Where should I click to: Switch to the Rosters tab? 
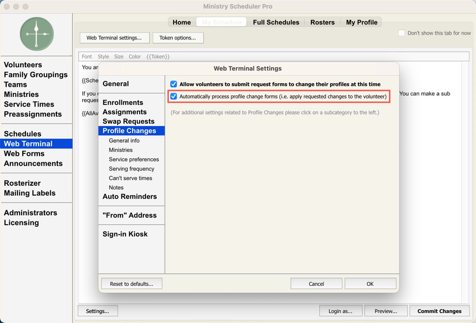tap(322, 22)
